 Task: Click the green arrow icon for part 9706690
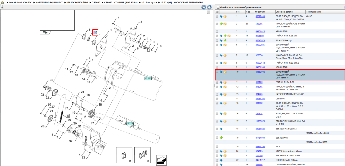pos(225,36)
